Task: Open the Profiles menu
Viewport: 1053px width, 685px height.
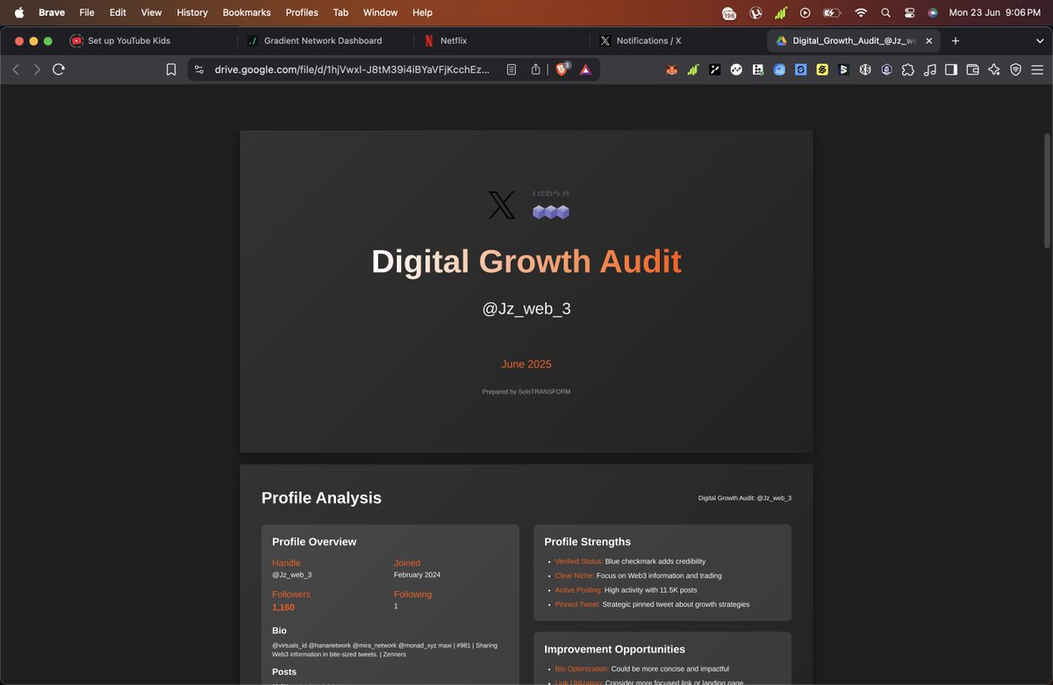Action: (x=302, y=12)
